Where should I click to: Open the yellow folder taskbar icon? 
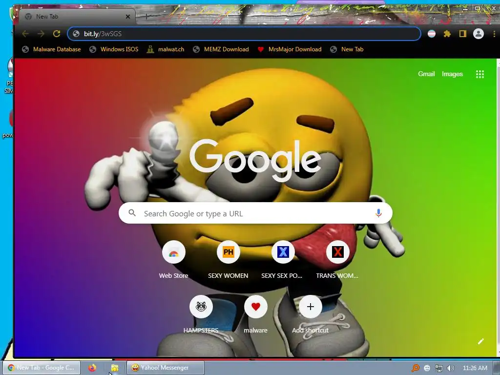[114, 368]
